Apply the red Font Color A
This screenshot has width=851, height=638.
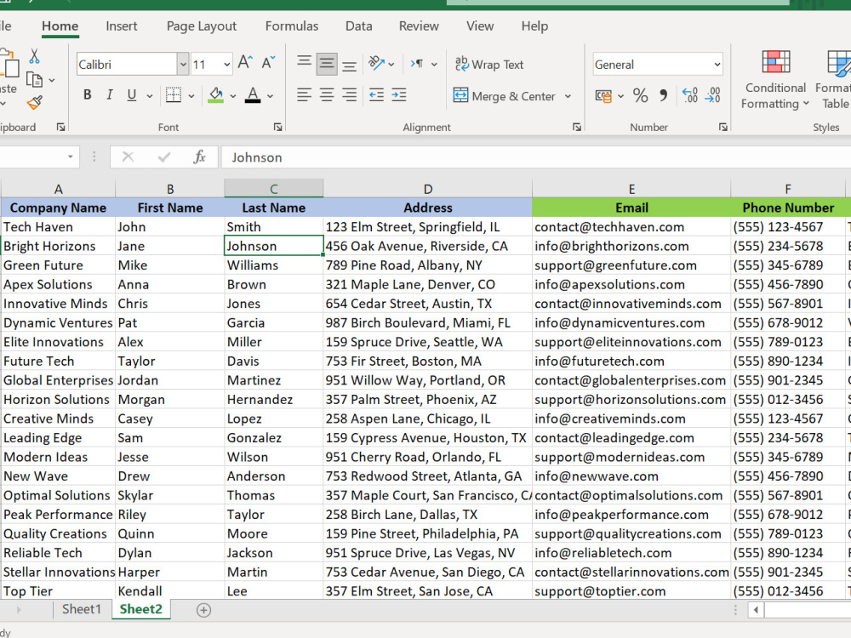click(x=253, y=95)
